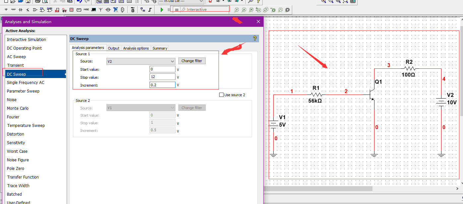Enable the Use source 2 checkbox
Screen dimensions: 463x204
[x=222, y=95]
